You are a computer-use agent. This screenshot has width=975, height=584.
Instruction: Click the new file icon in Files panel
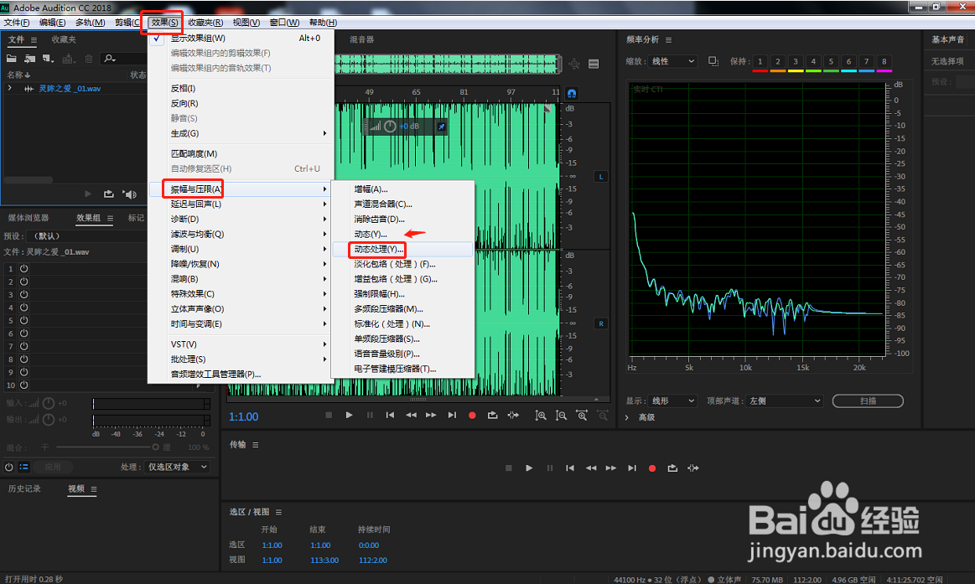[x=48, y=59]
